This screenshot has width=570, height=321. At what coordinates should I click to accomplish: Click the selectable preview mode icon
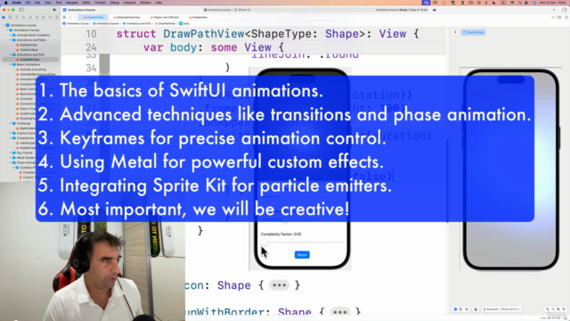pos(460,309)
